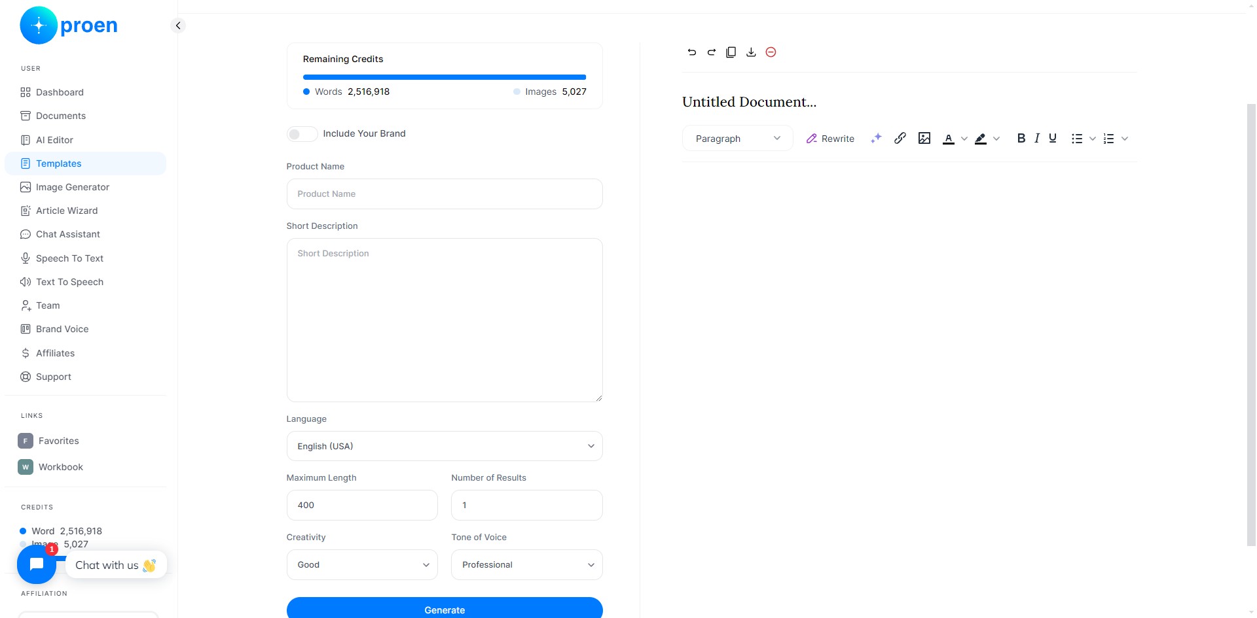This screenshot has height=618, width=1257.
Task: Click the AI sparkle icon in the toolbar
Action: pos(876,139)
